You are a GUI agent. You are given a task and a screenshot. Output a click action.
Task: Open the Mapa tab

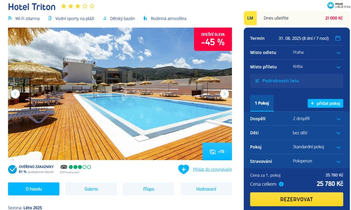click(149, 189)
